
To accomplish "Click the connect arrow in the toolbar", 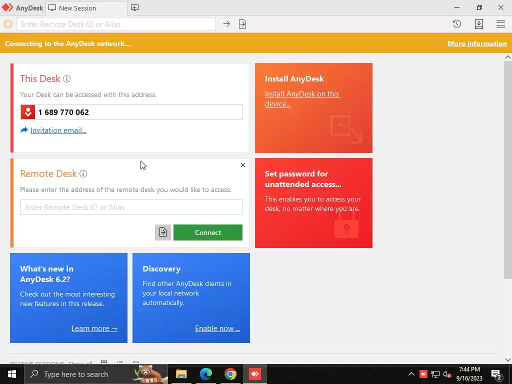I will tap(226, 24).
